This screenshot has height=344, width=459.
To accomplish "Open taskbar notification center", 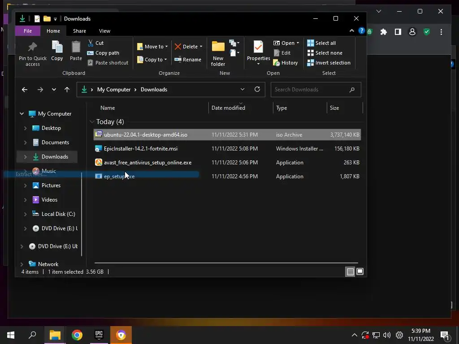I will coord(445,335).
